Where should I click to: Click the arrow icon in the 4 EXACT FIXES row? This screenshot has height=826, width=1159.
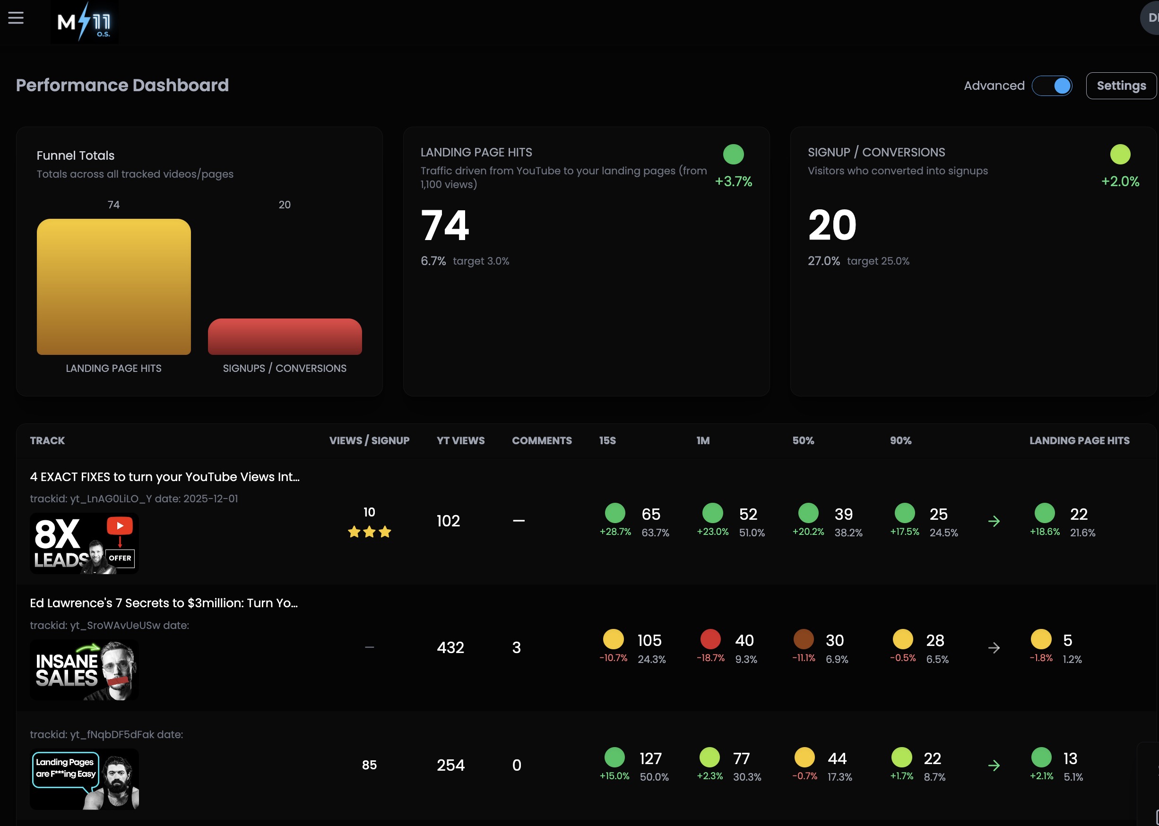point(994,521)
